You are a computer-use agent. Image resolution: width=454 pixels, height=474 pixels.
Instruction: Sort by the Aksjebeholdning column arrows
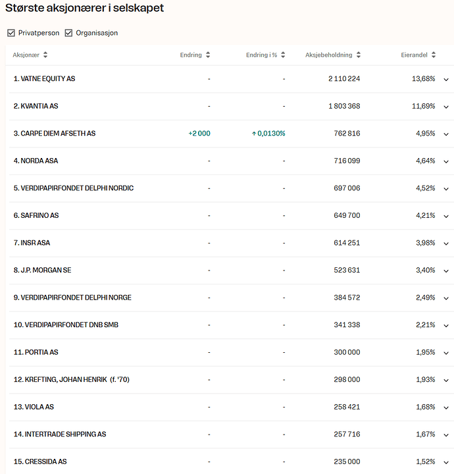pyautogui.click(x=359, y=55)
